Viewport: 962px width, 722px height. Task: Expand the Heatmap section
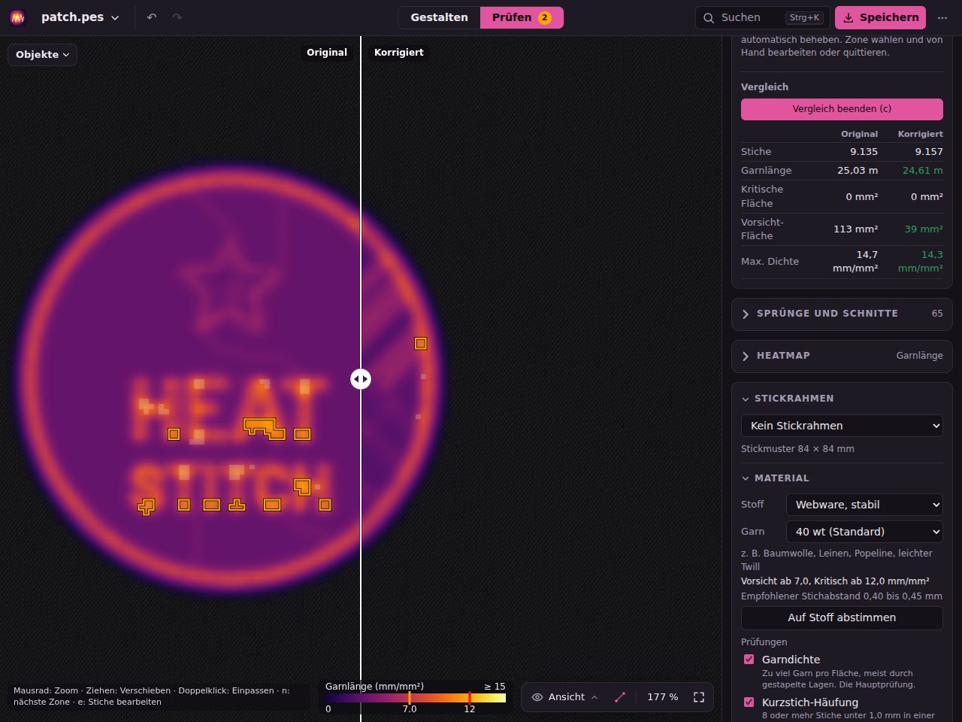[x=842, y=356]
